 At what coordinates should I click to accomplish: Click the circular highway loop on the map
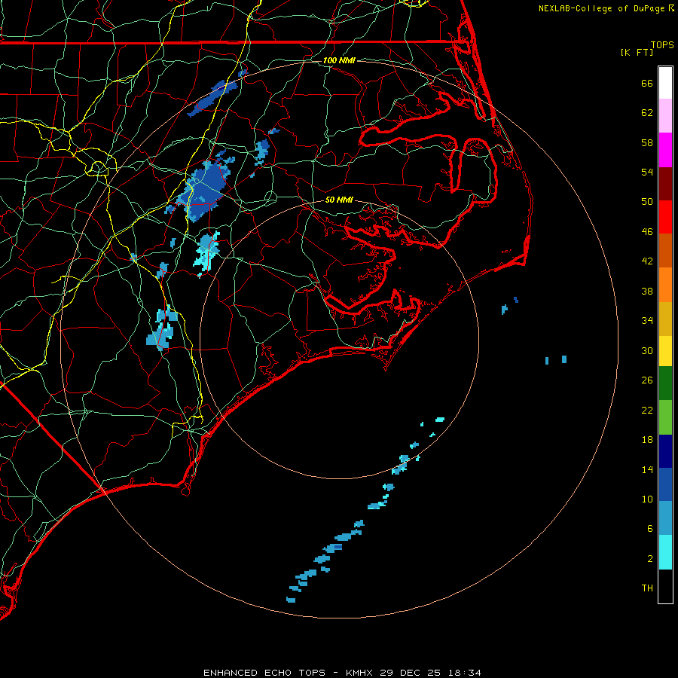point(98,168)
